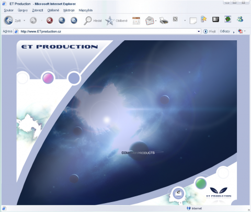This screenshot has width=251, height=212.
Task: Click the Odkazy links label
Action: pos(225,31)
